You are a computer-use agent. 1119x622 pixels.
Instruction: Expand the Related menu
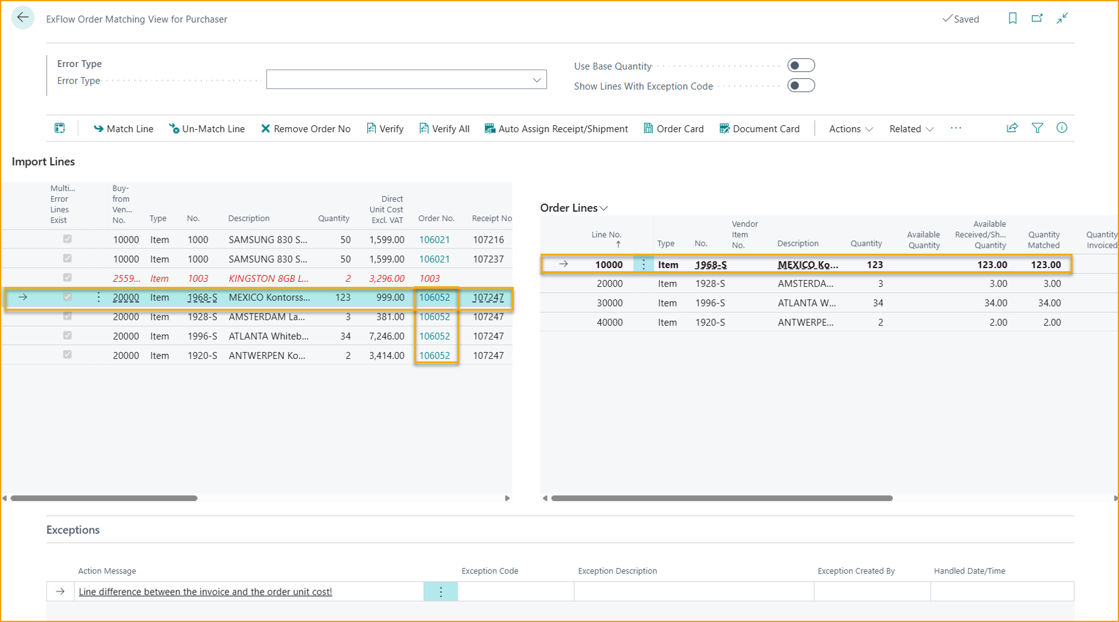coord(911,129)
